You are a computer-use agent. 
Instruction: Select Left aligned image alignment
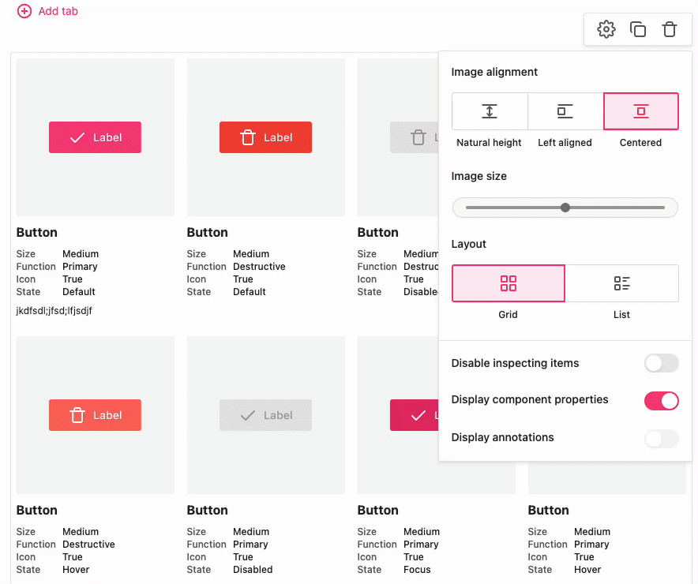[565, 111]
